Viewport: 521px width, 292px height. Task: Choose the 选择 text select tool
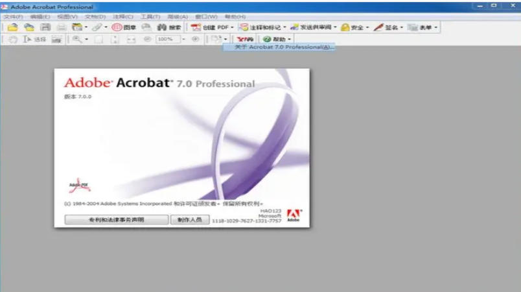34,39
